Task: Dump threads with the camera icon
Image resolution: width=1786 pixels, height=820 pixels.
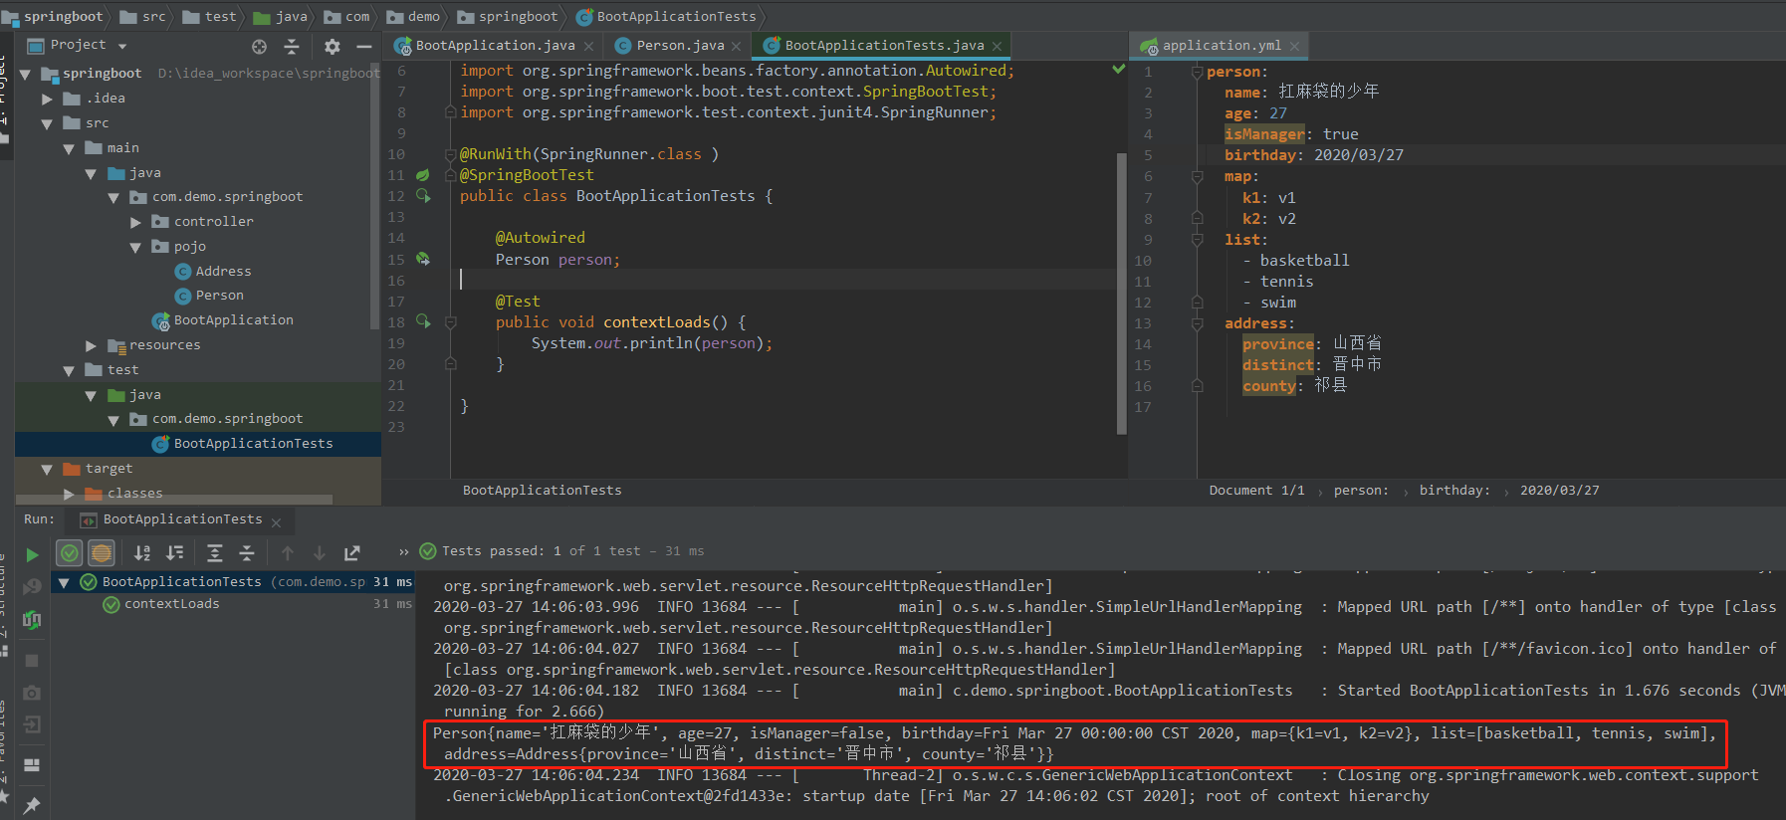Action: click(x=32, y=692)
